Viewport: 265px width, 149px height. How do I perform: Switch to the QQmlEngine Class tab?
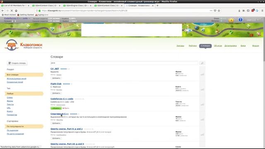pyautogui.click(x=77, y=5)
